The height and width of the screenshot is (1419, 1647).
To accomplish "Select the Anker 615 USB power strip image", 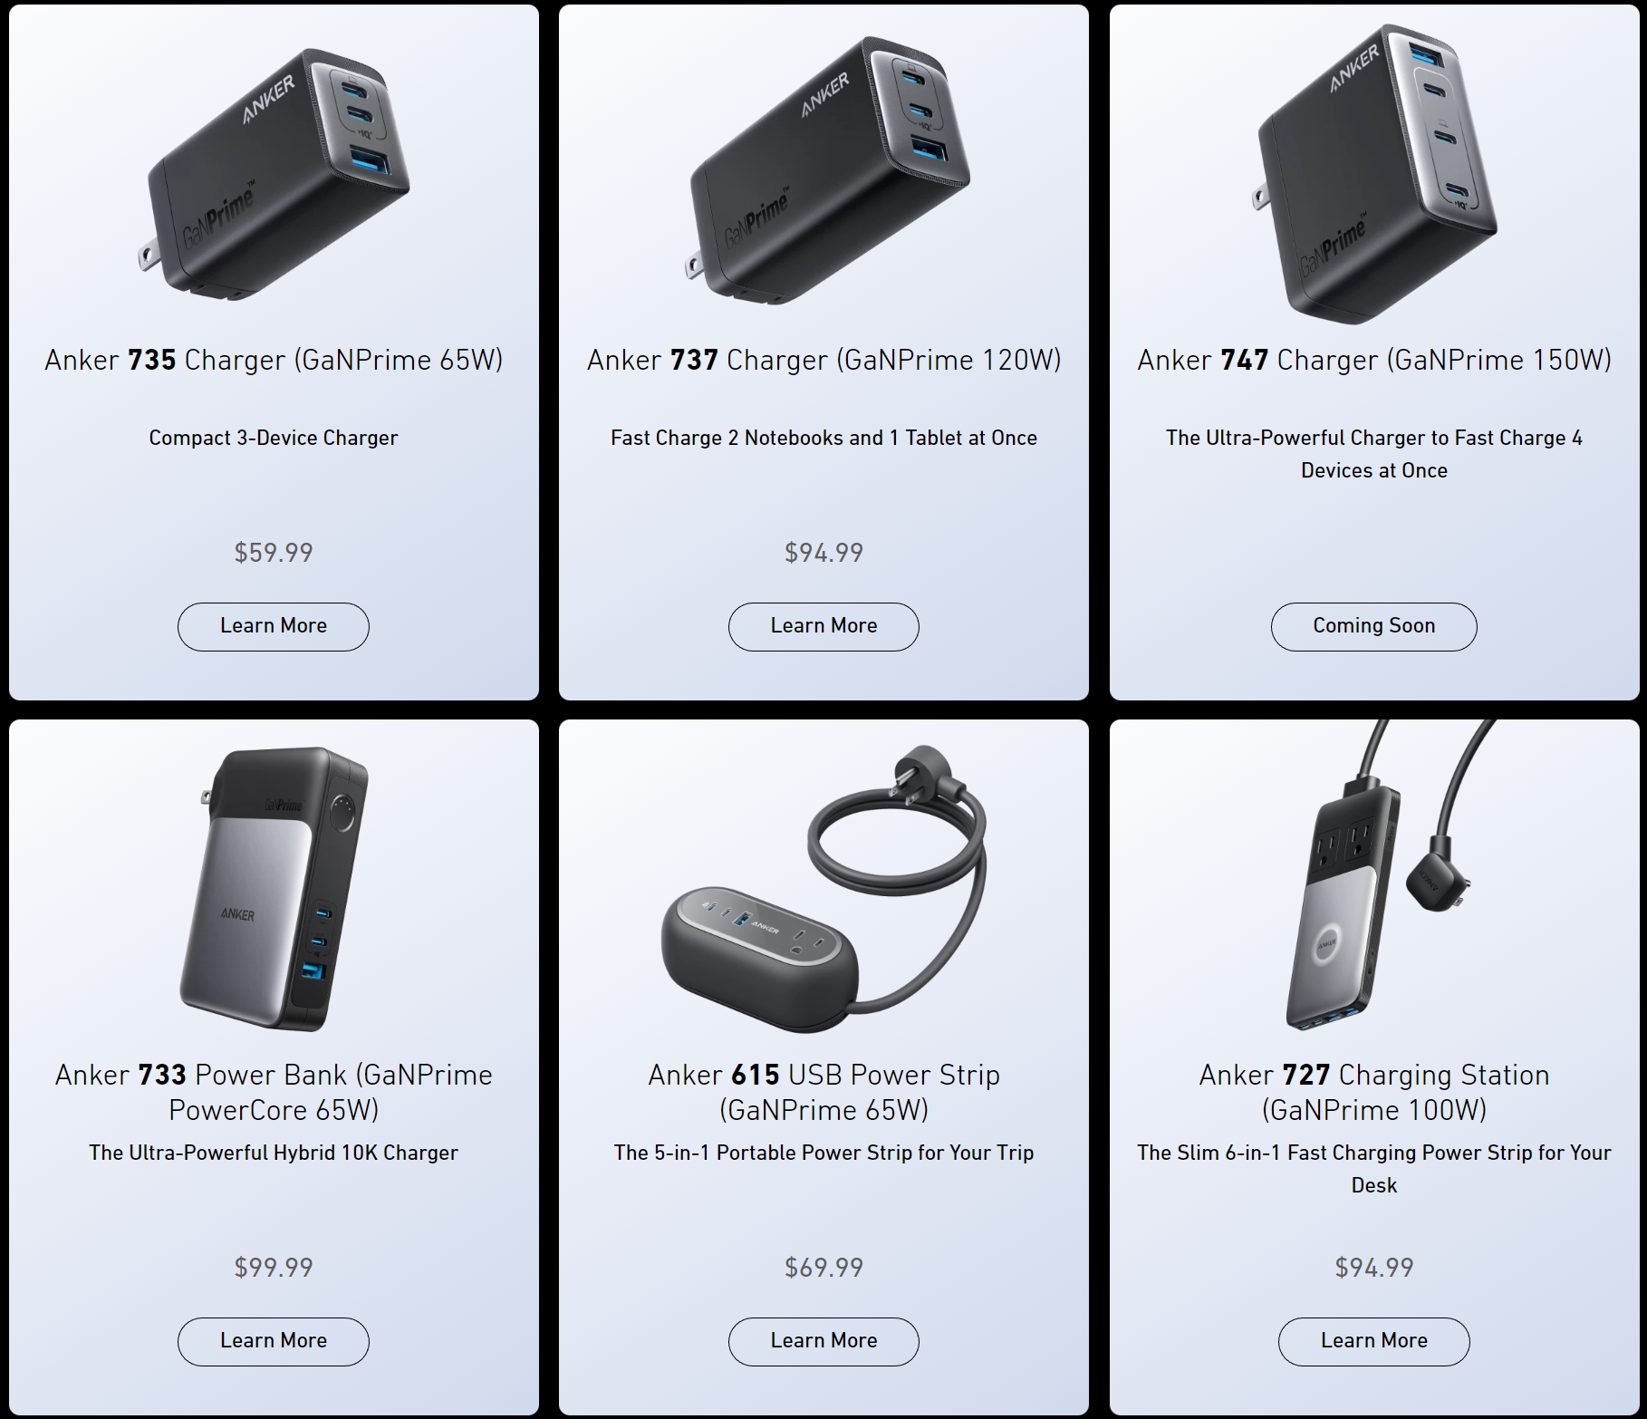I will click(x=823, y=889).
